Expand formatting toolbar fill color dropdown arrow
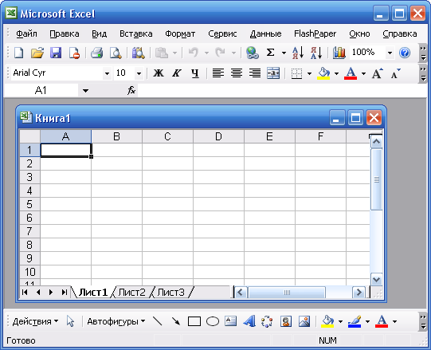The image size is (431, 350). [x=336, y=73]
